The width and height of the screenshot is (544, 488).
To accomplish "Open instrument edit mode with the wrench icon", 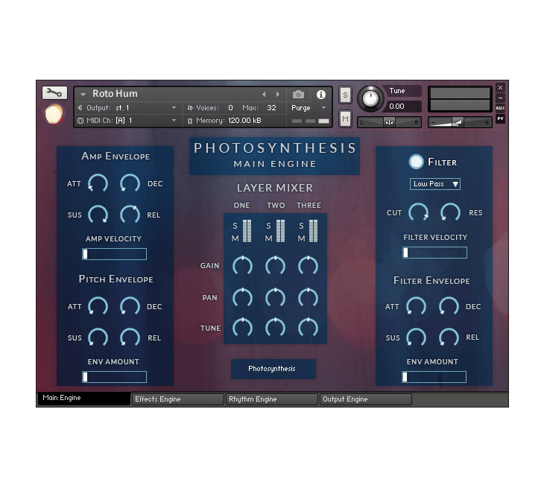I will tap(54, 92).
